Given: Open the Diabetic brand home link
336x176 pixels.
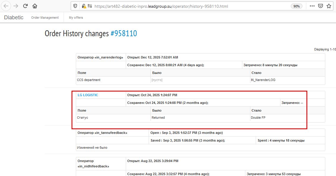Looking at the screenshot, I should 14,18.
